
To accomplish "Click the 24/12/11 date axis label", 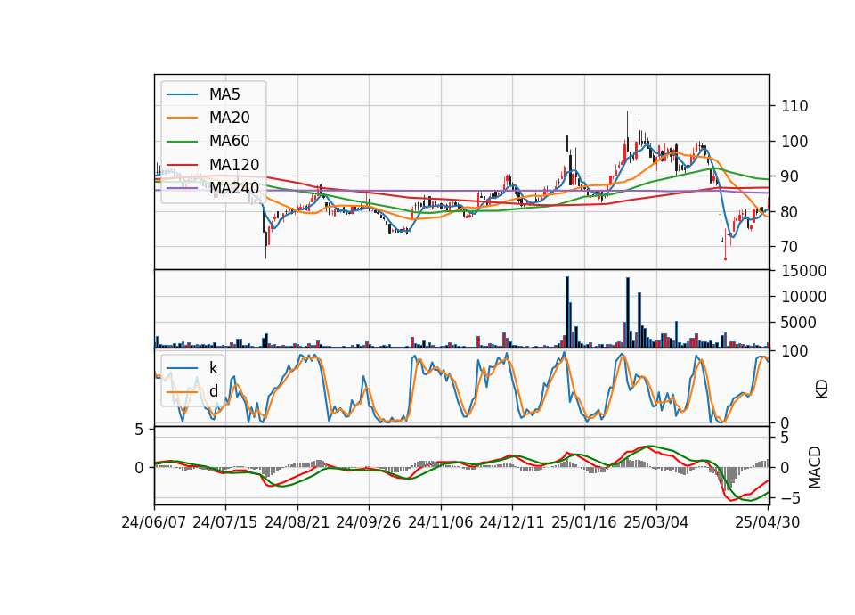I will click(512, 522).
